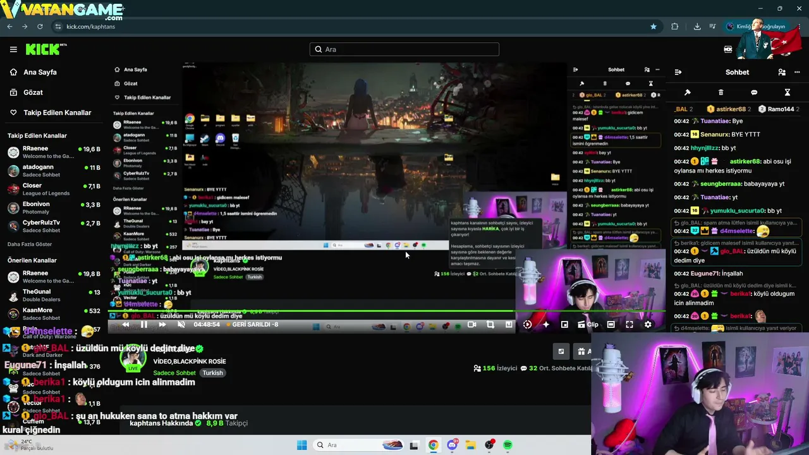Open Spotify from the taskbar

point(508,445)
